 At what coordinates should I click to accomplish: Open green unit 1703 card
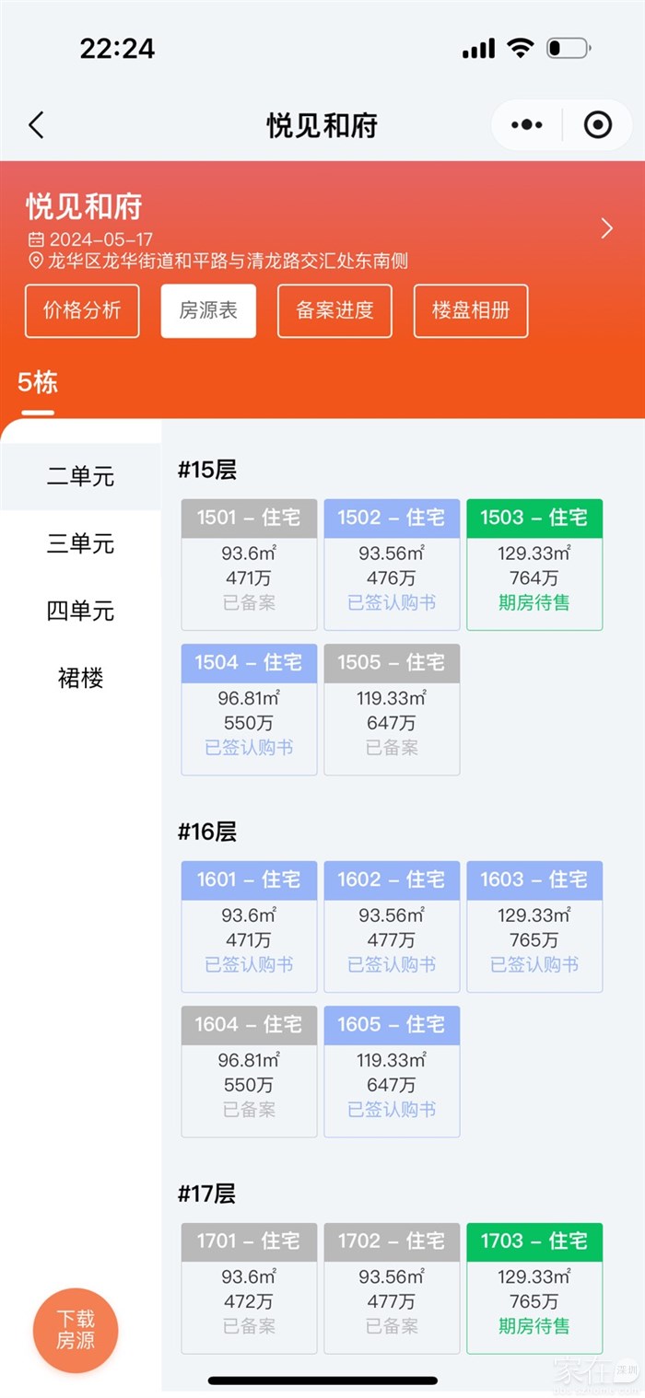click(x=534, y=1287)
